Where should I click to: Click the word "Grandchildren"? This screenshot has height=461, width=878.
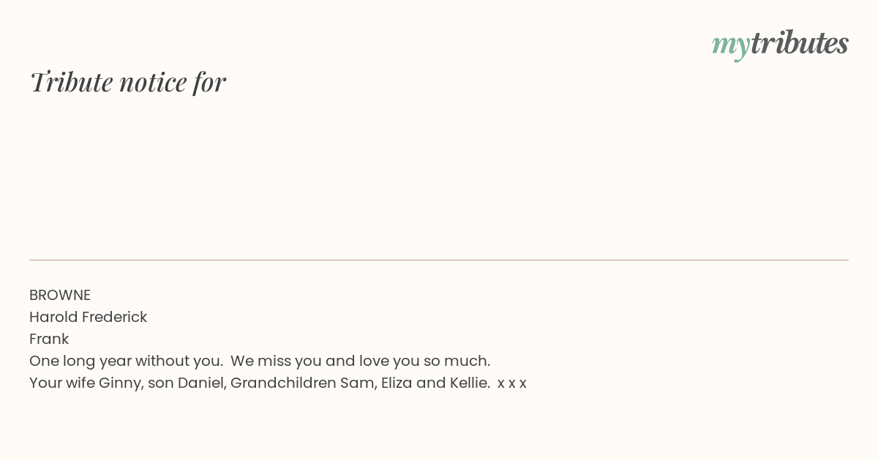[283, 383]
